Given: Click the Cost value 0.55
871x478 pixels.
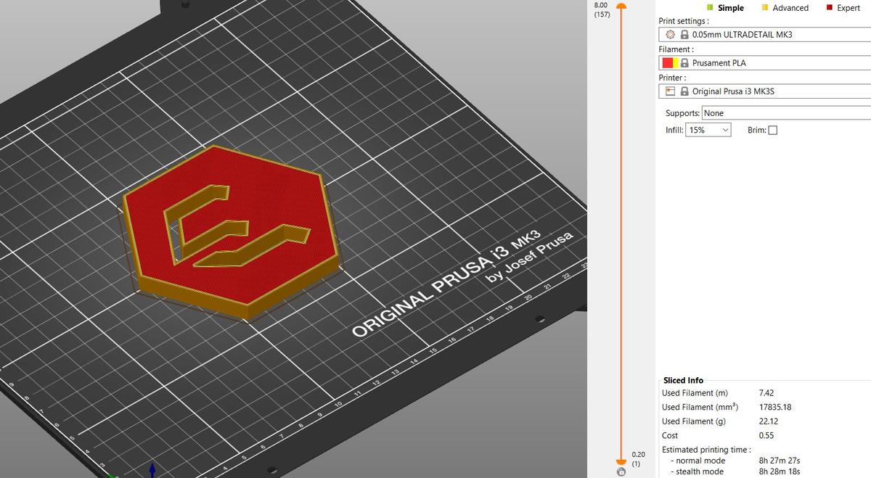Looking at the screenshot, I should pyautogui.click(x=766, y=435).
